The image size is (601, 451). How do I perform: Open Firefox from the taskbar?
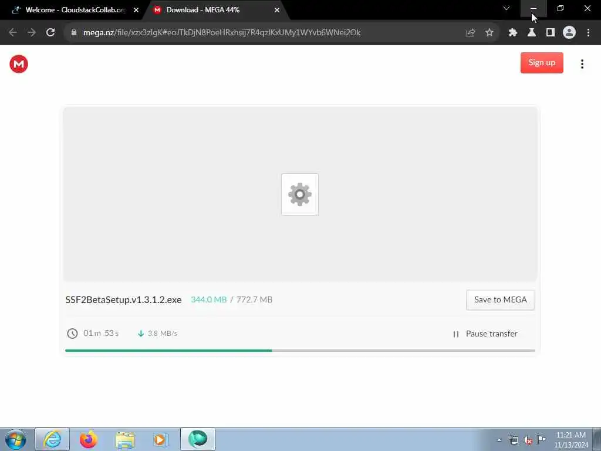(x=88, y=439)
